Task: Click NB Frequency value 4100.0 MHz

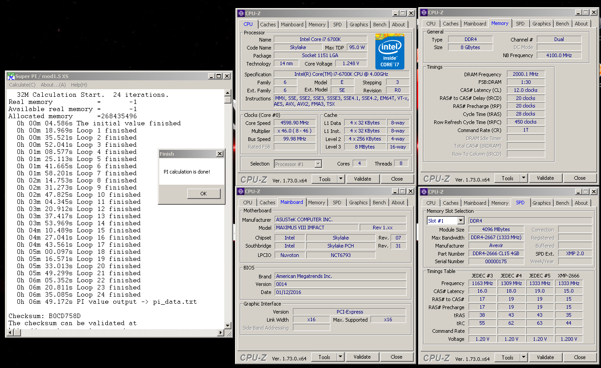Action: (559, 55)
